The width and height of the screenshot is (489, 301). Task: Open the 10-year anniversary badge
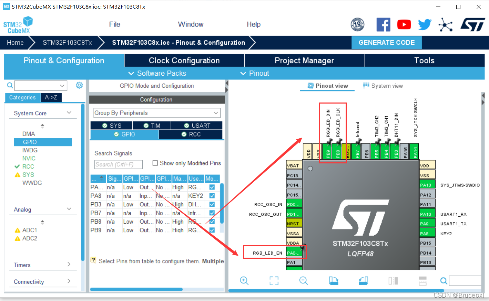pyautogui.click(x=357, y=24)
